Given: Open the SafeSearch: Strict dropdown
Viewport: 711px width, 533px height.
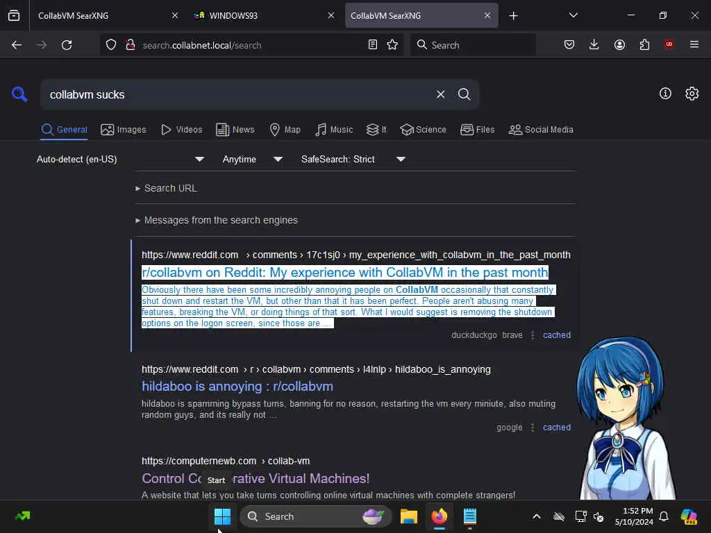Looking at the screenshot, I should pyautogui.click(x=353, y=159).
